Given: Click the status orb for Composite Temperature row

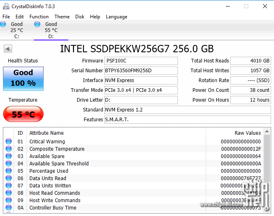Looking at the screenshot, I should point(9,149).
